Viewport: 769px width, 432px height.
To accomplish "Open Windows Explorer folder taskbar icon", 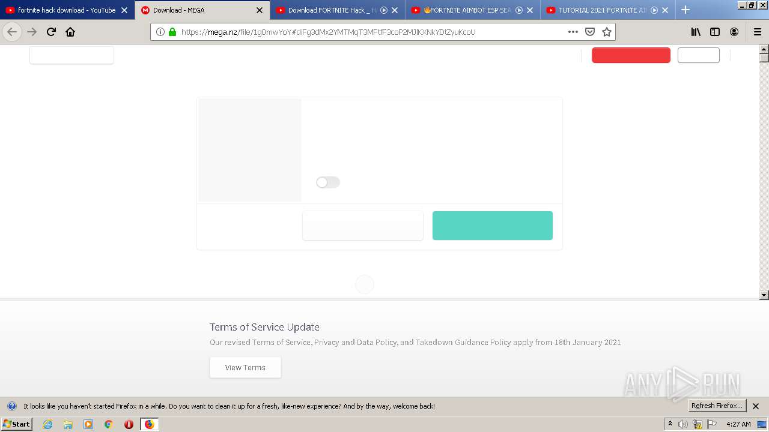I will [68, 424].
